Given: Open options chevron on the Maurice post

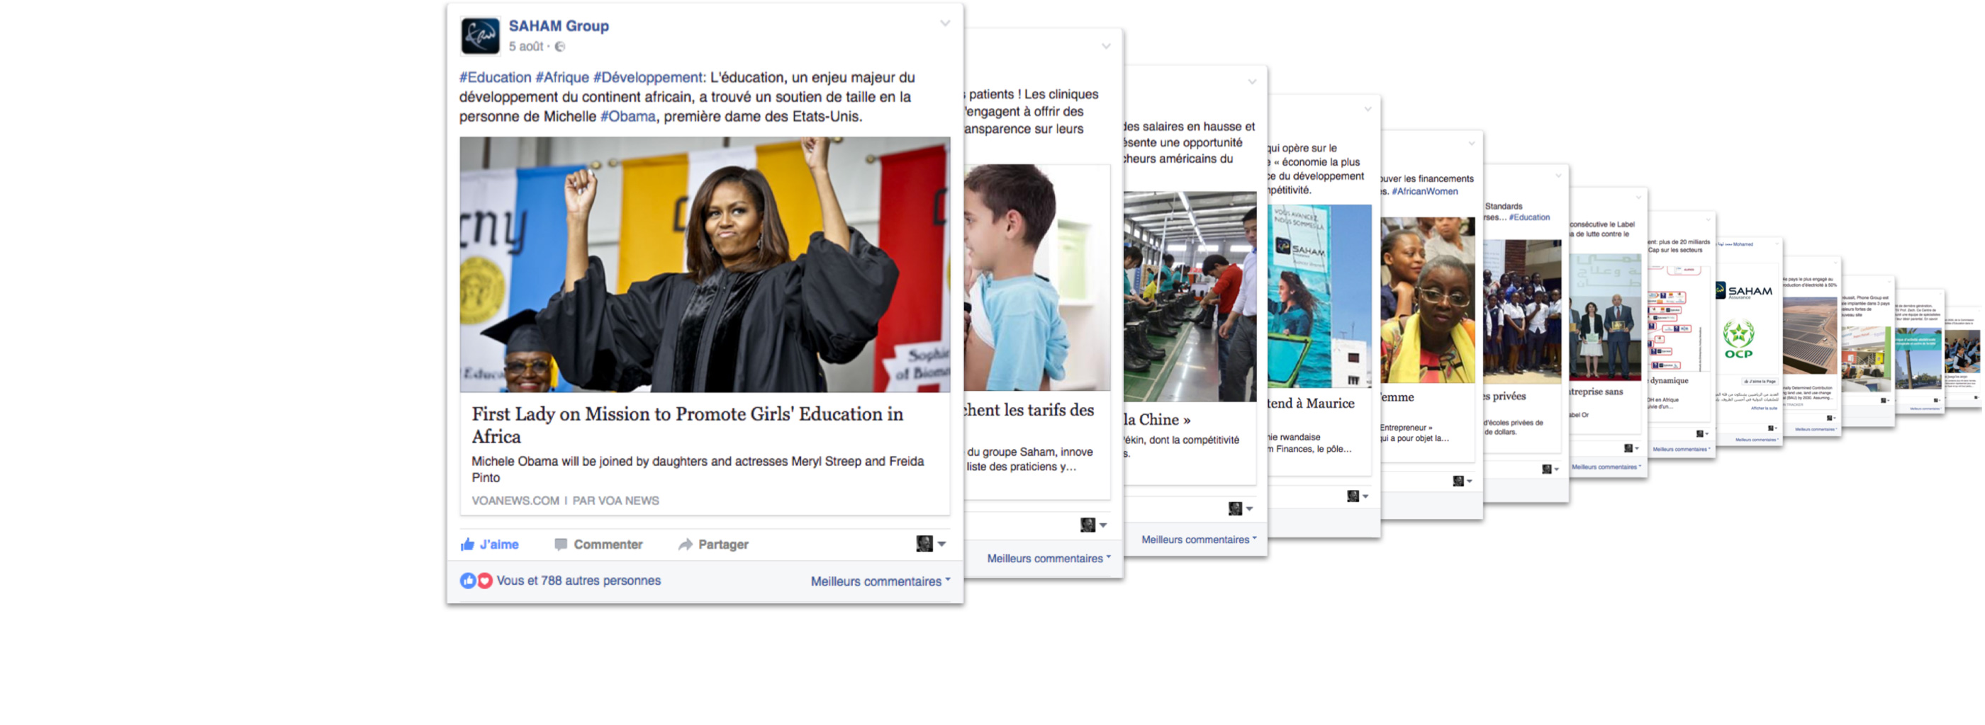Looking at the screenshot, I should tap(1368, 109).
